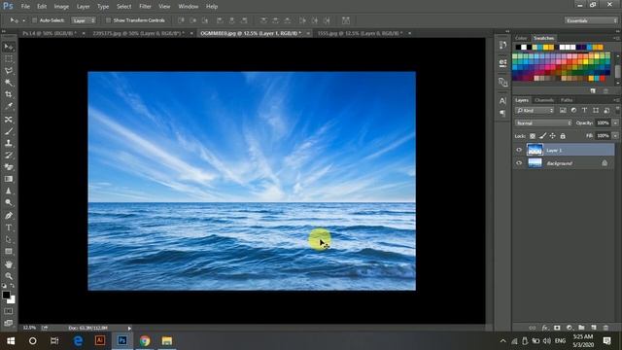Open Windows Start menu
This screenshot has width=622, height=350.
(11, 341)
